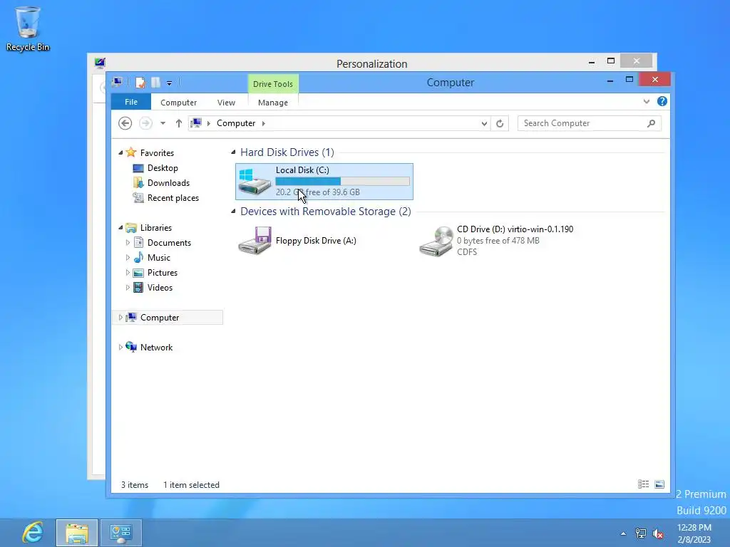The image size is (730, 547).
Task: Select the CD Drive (D:) icon
Action: (436, 241)
